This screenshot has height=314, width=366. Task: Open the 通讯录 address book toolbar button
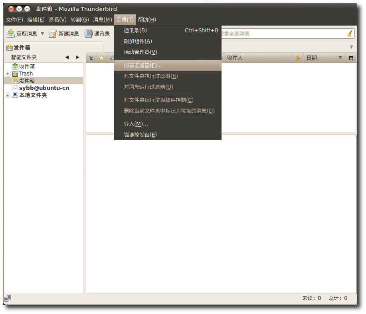click(97, 34)
